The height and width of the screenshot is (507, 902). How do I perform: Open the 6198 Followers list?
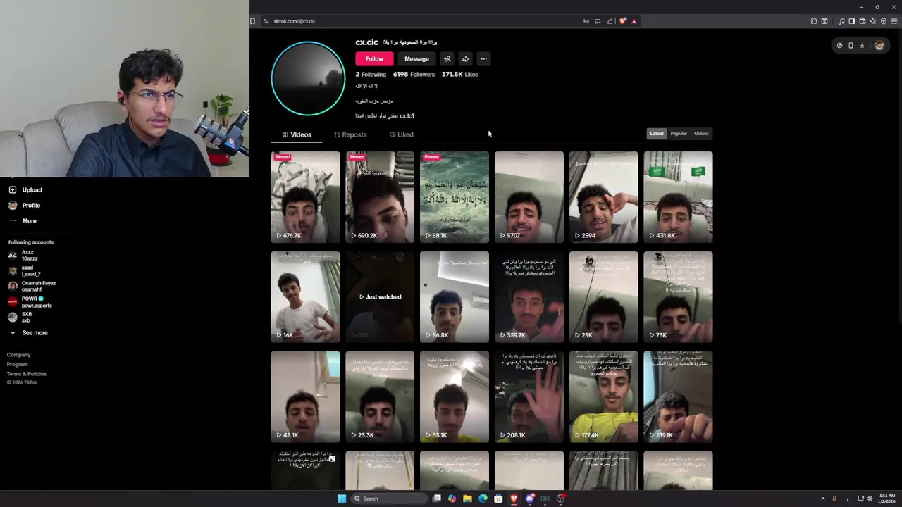pos(414,74)
